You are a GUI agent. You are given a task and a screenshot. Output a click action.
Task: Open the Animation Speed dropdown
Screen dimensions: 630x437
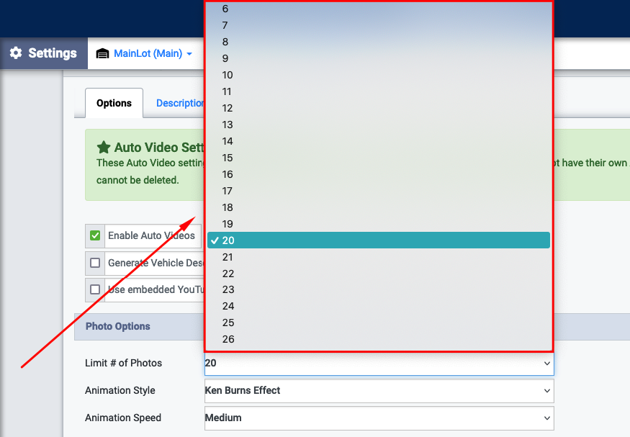coord(379,418)
